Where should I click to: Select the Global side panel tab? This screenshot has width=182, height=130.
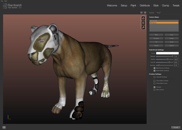(x=158, y=13)
